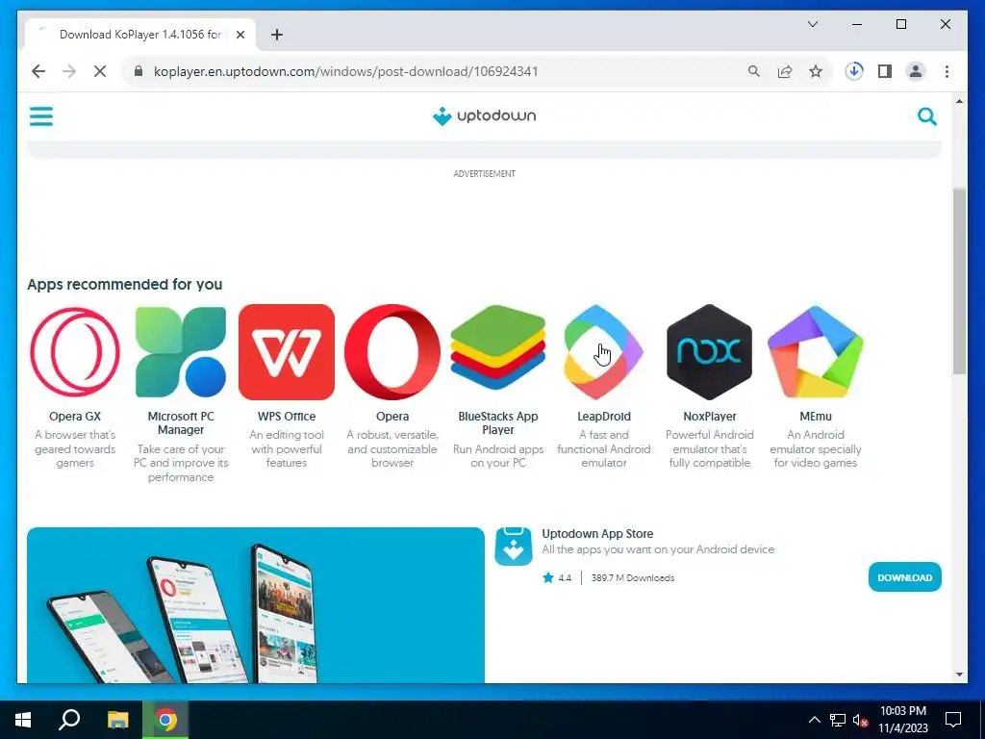Viewport: 985px width, 739px height.
Task: Open the Windows Start menu
Action: pos(23,720)
